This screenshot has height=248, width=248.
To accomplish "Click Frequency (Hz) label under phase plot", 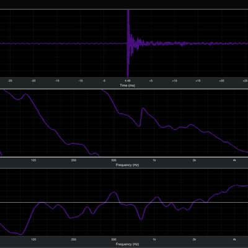I will [x=127, y=165].
